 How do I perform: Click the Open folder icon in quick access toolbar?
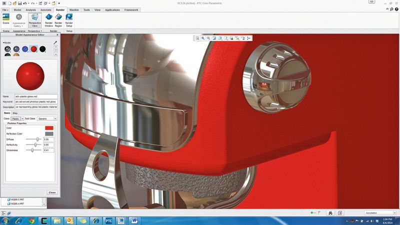pyautogui.click(x=15, y=3)
